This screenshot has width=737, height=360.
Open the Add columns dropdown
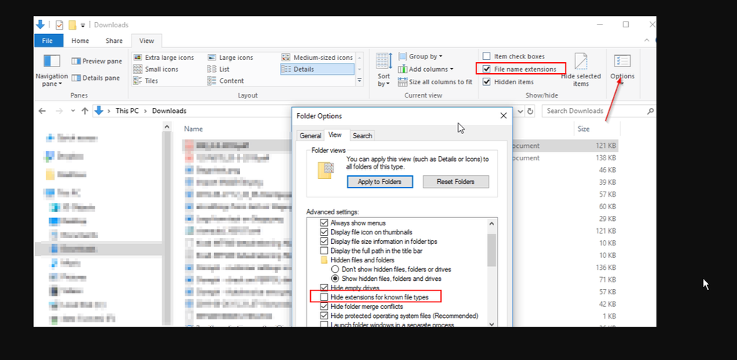click(x=426, y=69)
